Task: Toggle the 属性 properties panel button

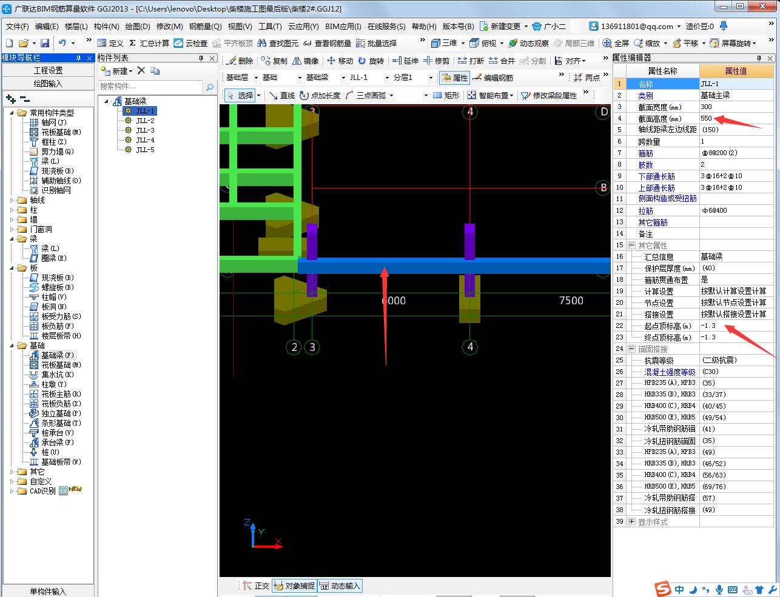Action: (x=454, y=78)
